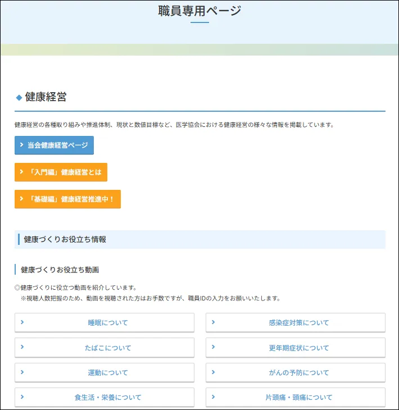Open the 食生活・栄養について video link
Image resolution: width=399 pixels, height=410 pixels.
coord(105,398)
